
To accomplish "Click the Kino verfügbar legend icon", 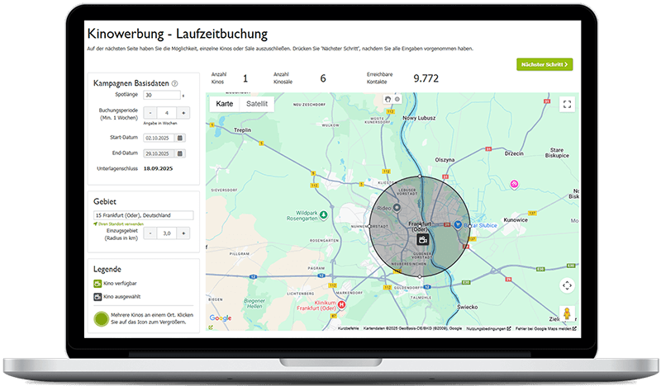I will click(97, 283).
